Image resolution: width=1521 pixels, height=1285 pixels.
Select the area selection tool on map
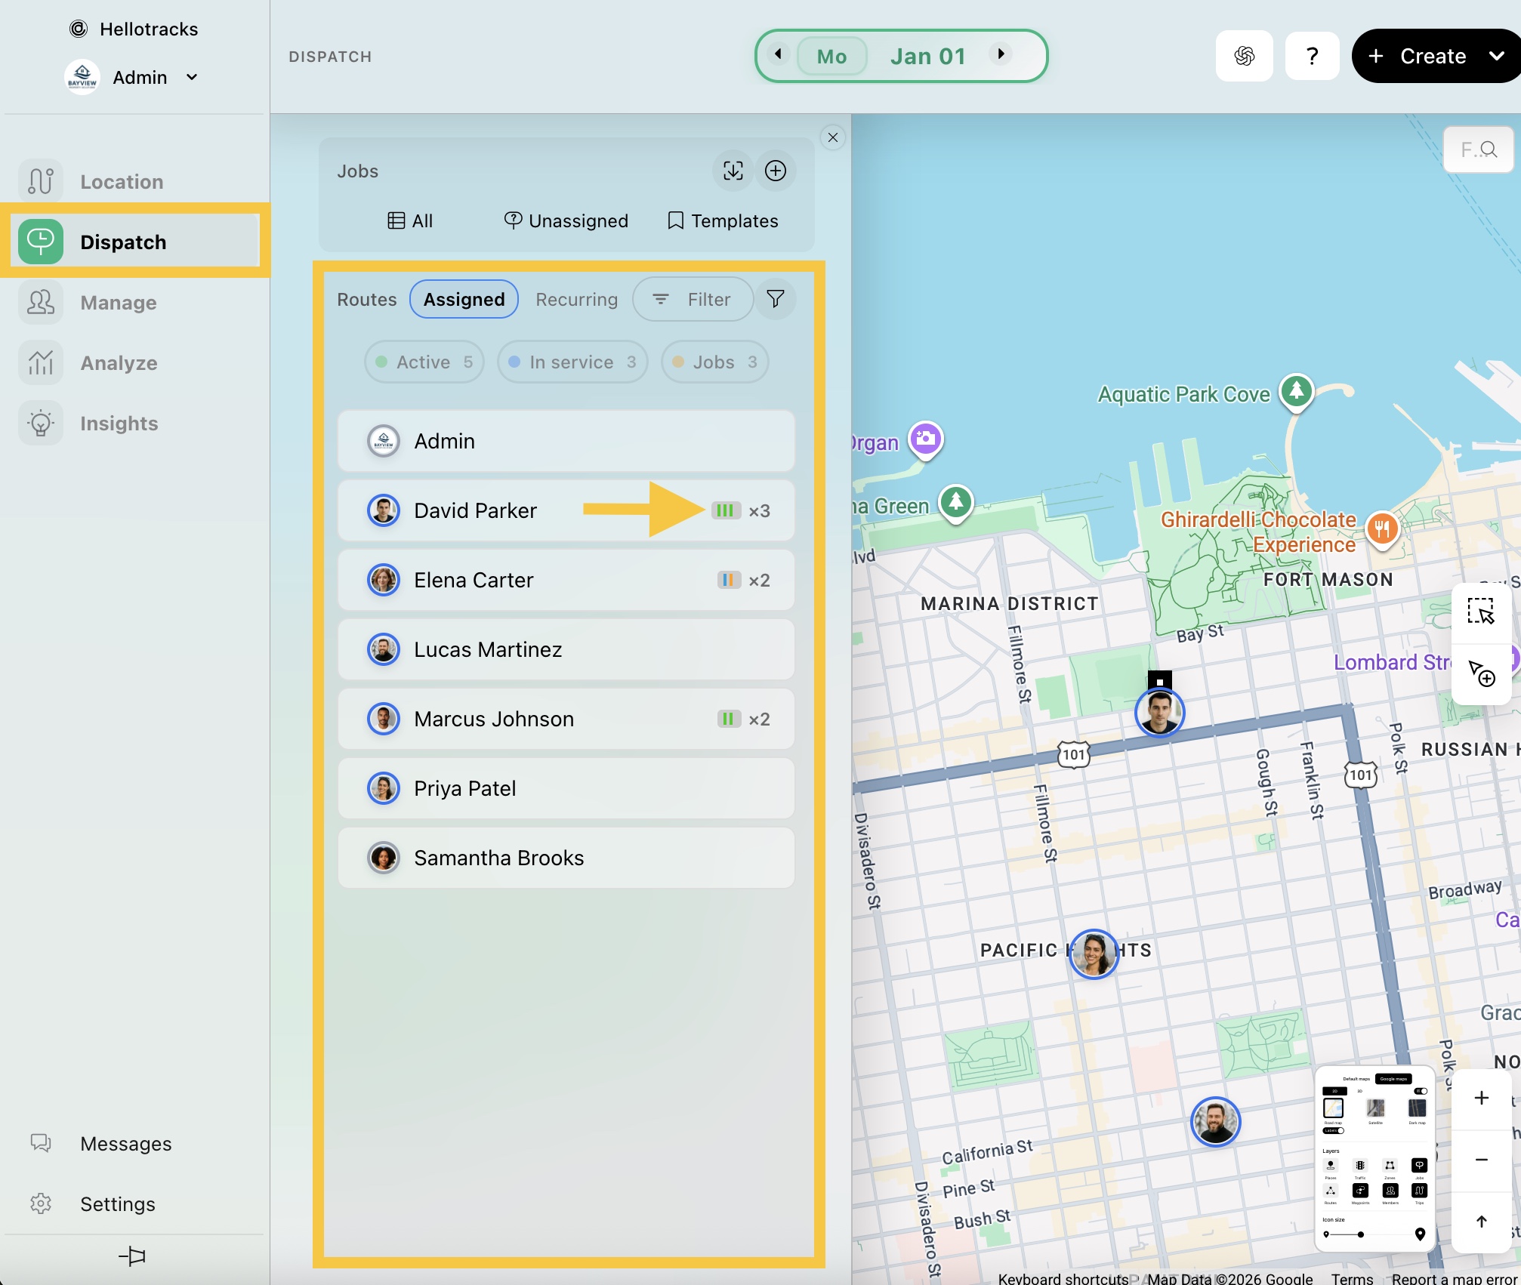pos(1480,612)
